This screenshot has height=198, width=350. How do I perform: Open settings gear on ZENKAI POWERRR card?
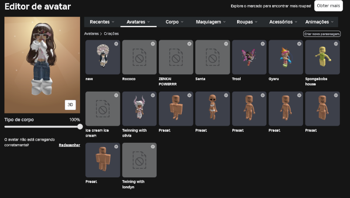tap(189, 44)
